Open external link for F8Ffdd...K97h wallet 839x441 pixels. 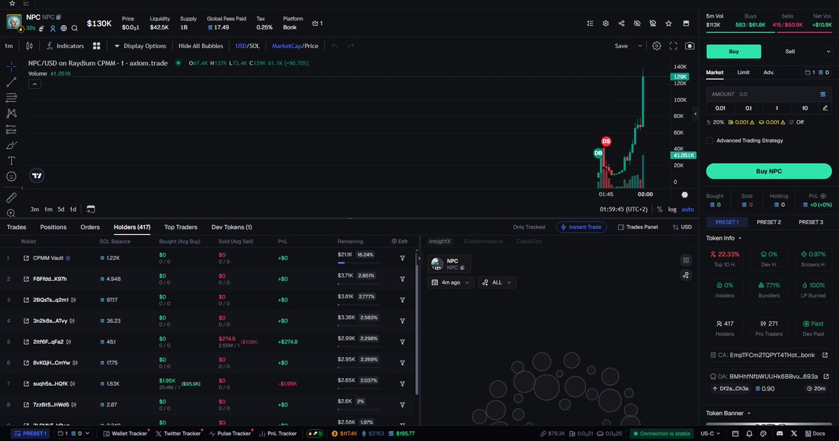coord(26,279)
